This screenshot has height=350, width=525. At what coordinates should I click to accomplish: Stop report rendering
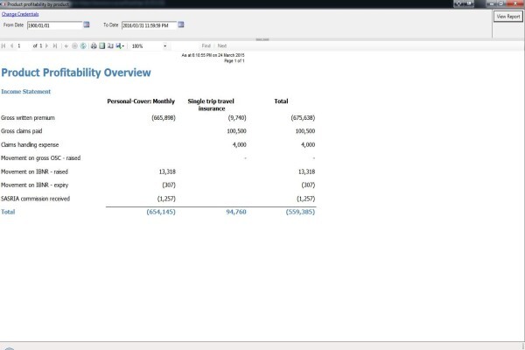[x=74, y=45]
